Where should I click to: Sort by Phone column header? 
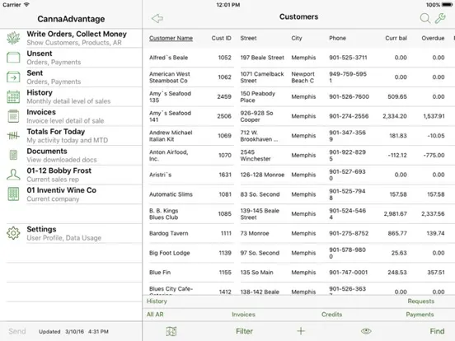pos(337,38)
